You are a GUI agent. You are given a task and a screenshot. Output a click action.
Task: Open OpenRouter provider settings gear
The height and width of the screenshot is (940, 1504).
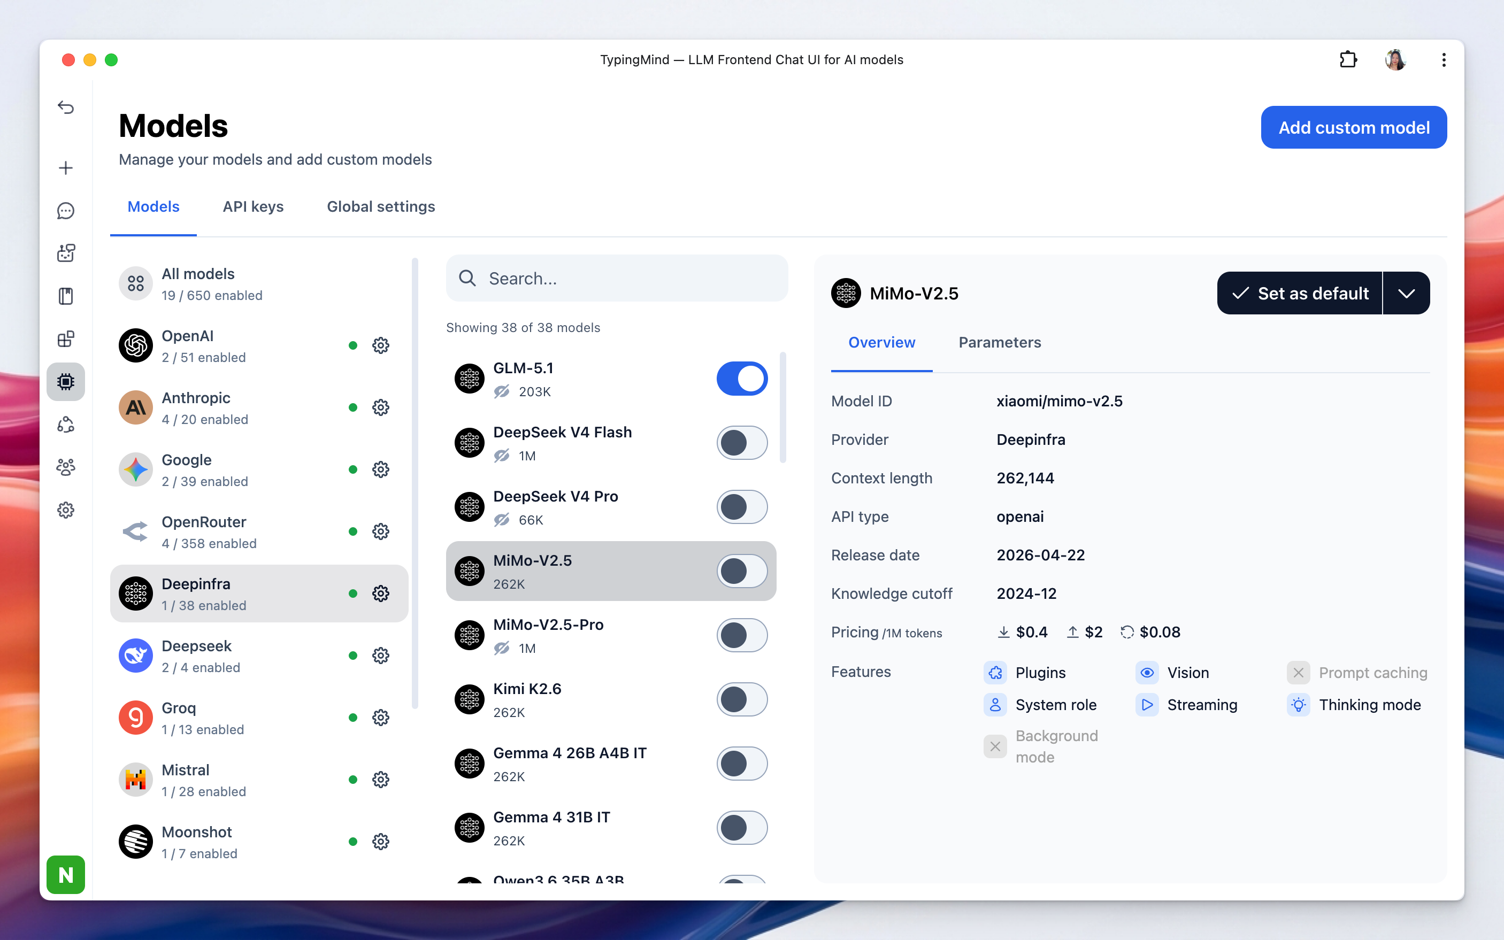click(x=380, y=531)
